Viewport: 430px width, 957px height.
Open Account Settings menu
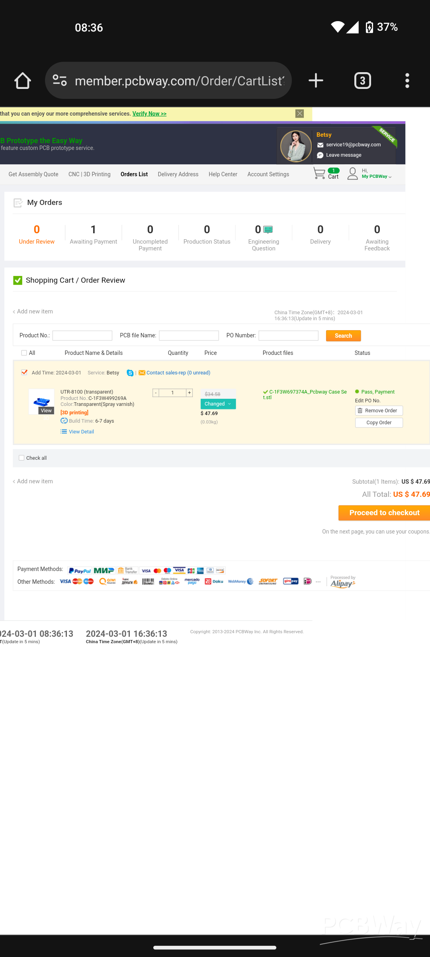pyautogui.click(x=268, y=174)
